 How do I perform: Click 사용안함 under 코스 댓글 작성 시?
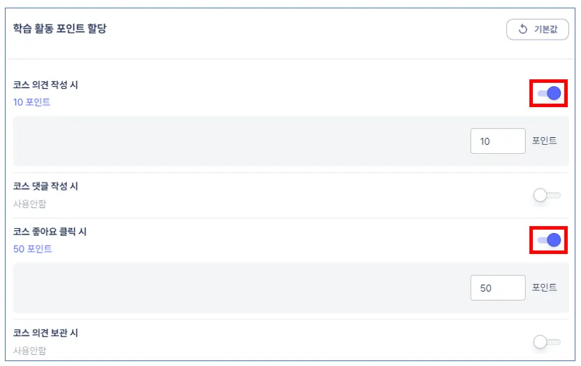(x=30, y=204)
